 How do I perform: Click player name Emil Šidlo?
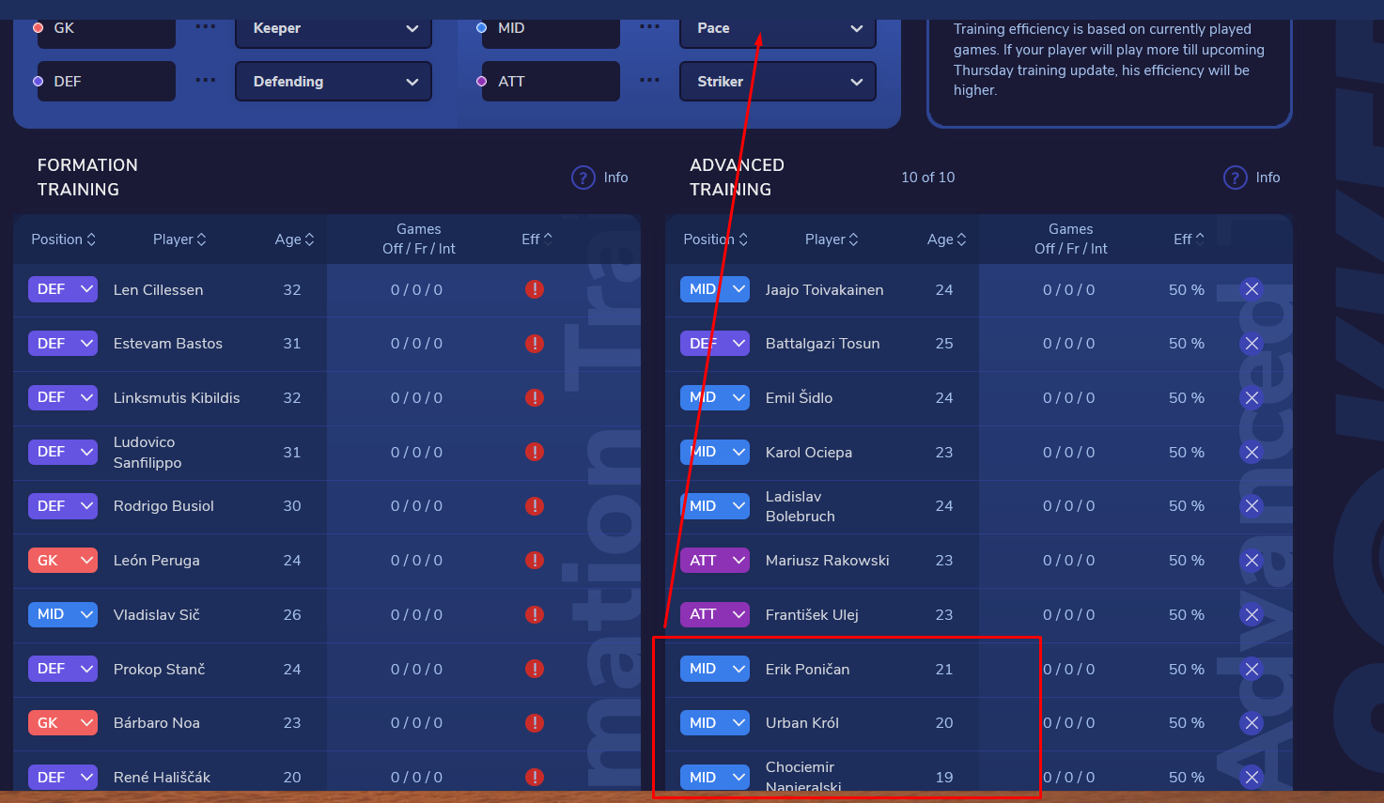coord(799,398)
